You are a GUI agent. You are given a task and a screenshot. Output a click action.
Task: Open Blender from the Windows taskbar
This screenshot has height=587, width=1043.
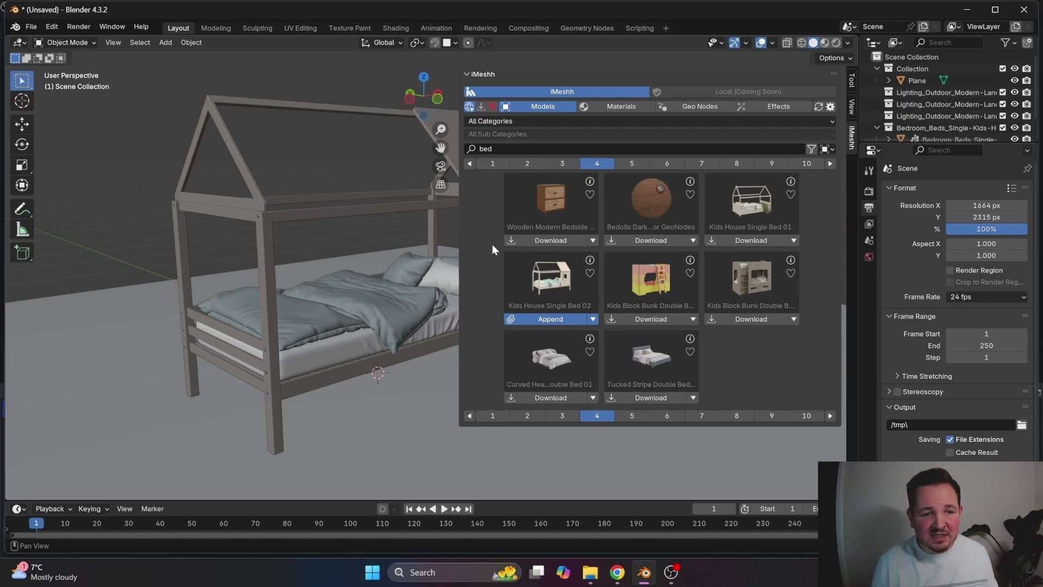[644, 572]
